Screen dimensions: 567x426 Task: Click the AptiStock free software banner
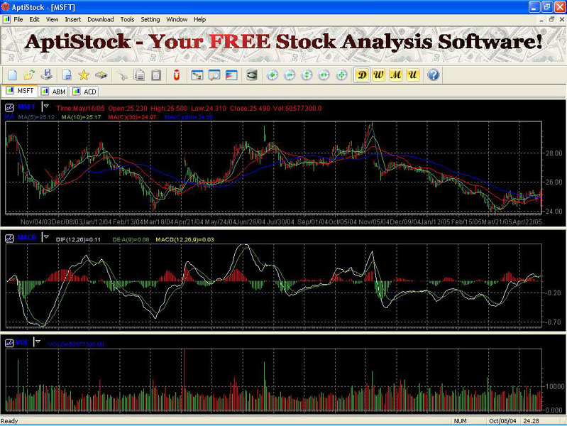pyautogui.click(x=284, y=45)
